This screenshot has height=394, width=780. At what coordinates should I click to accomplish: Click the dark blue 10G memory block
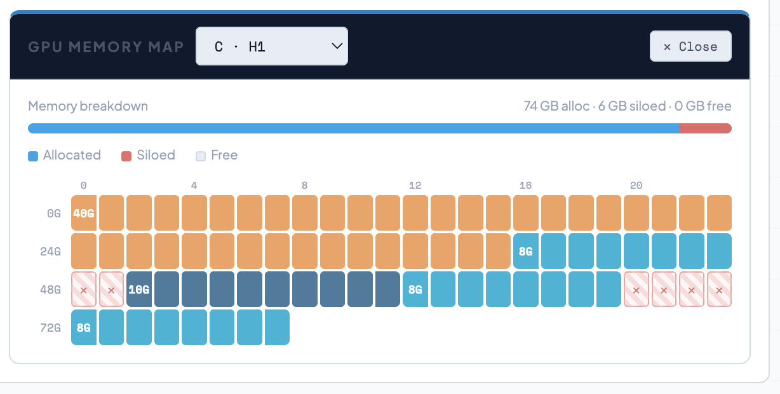139,290
